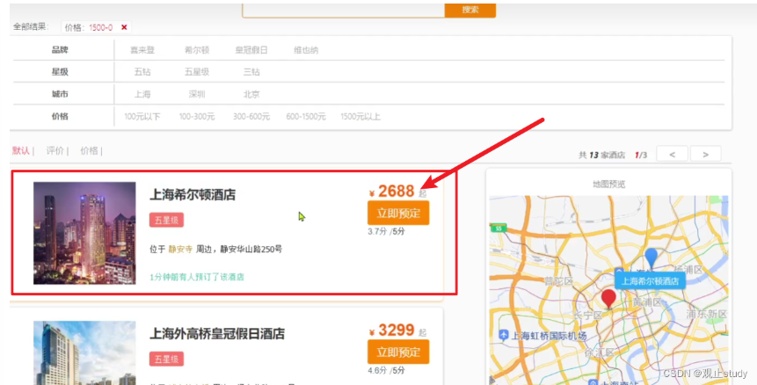Sort results by 价格

tap(89, 150)
